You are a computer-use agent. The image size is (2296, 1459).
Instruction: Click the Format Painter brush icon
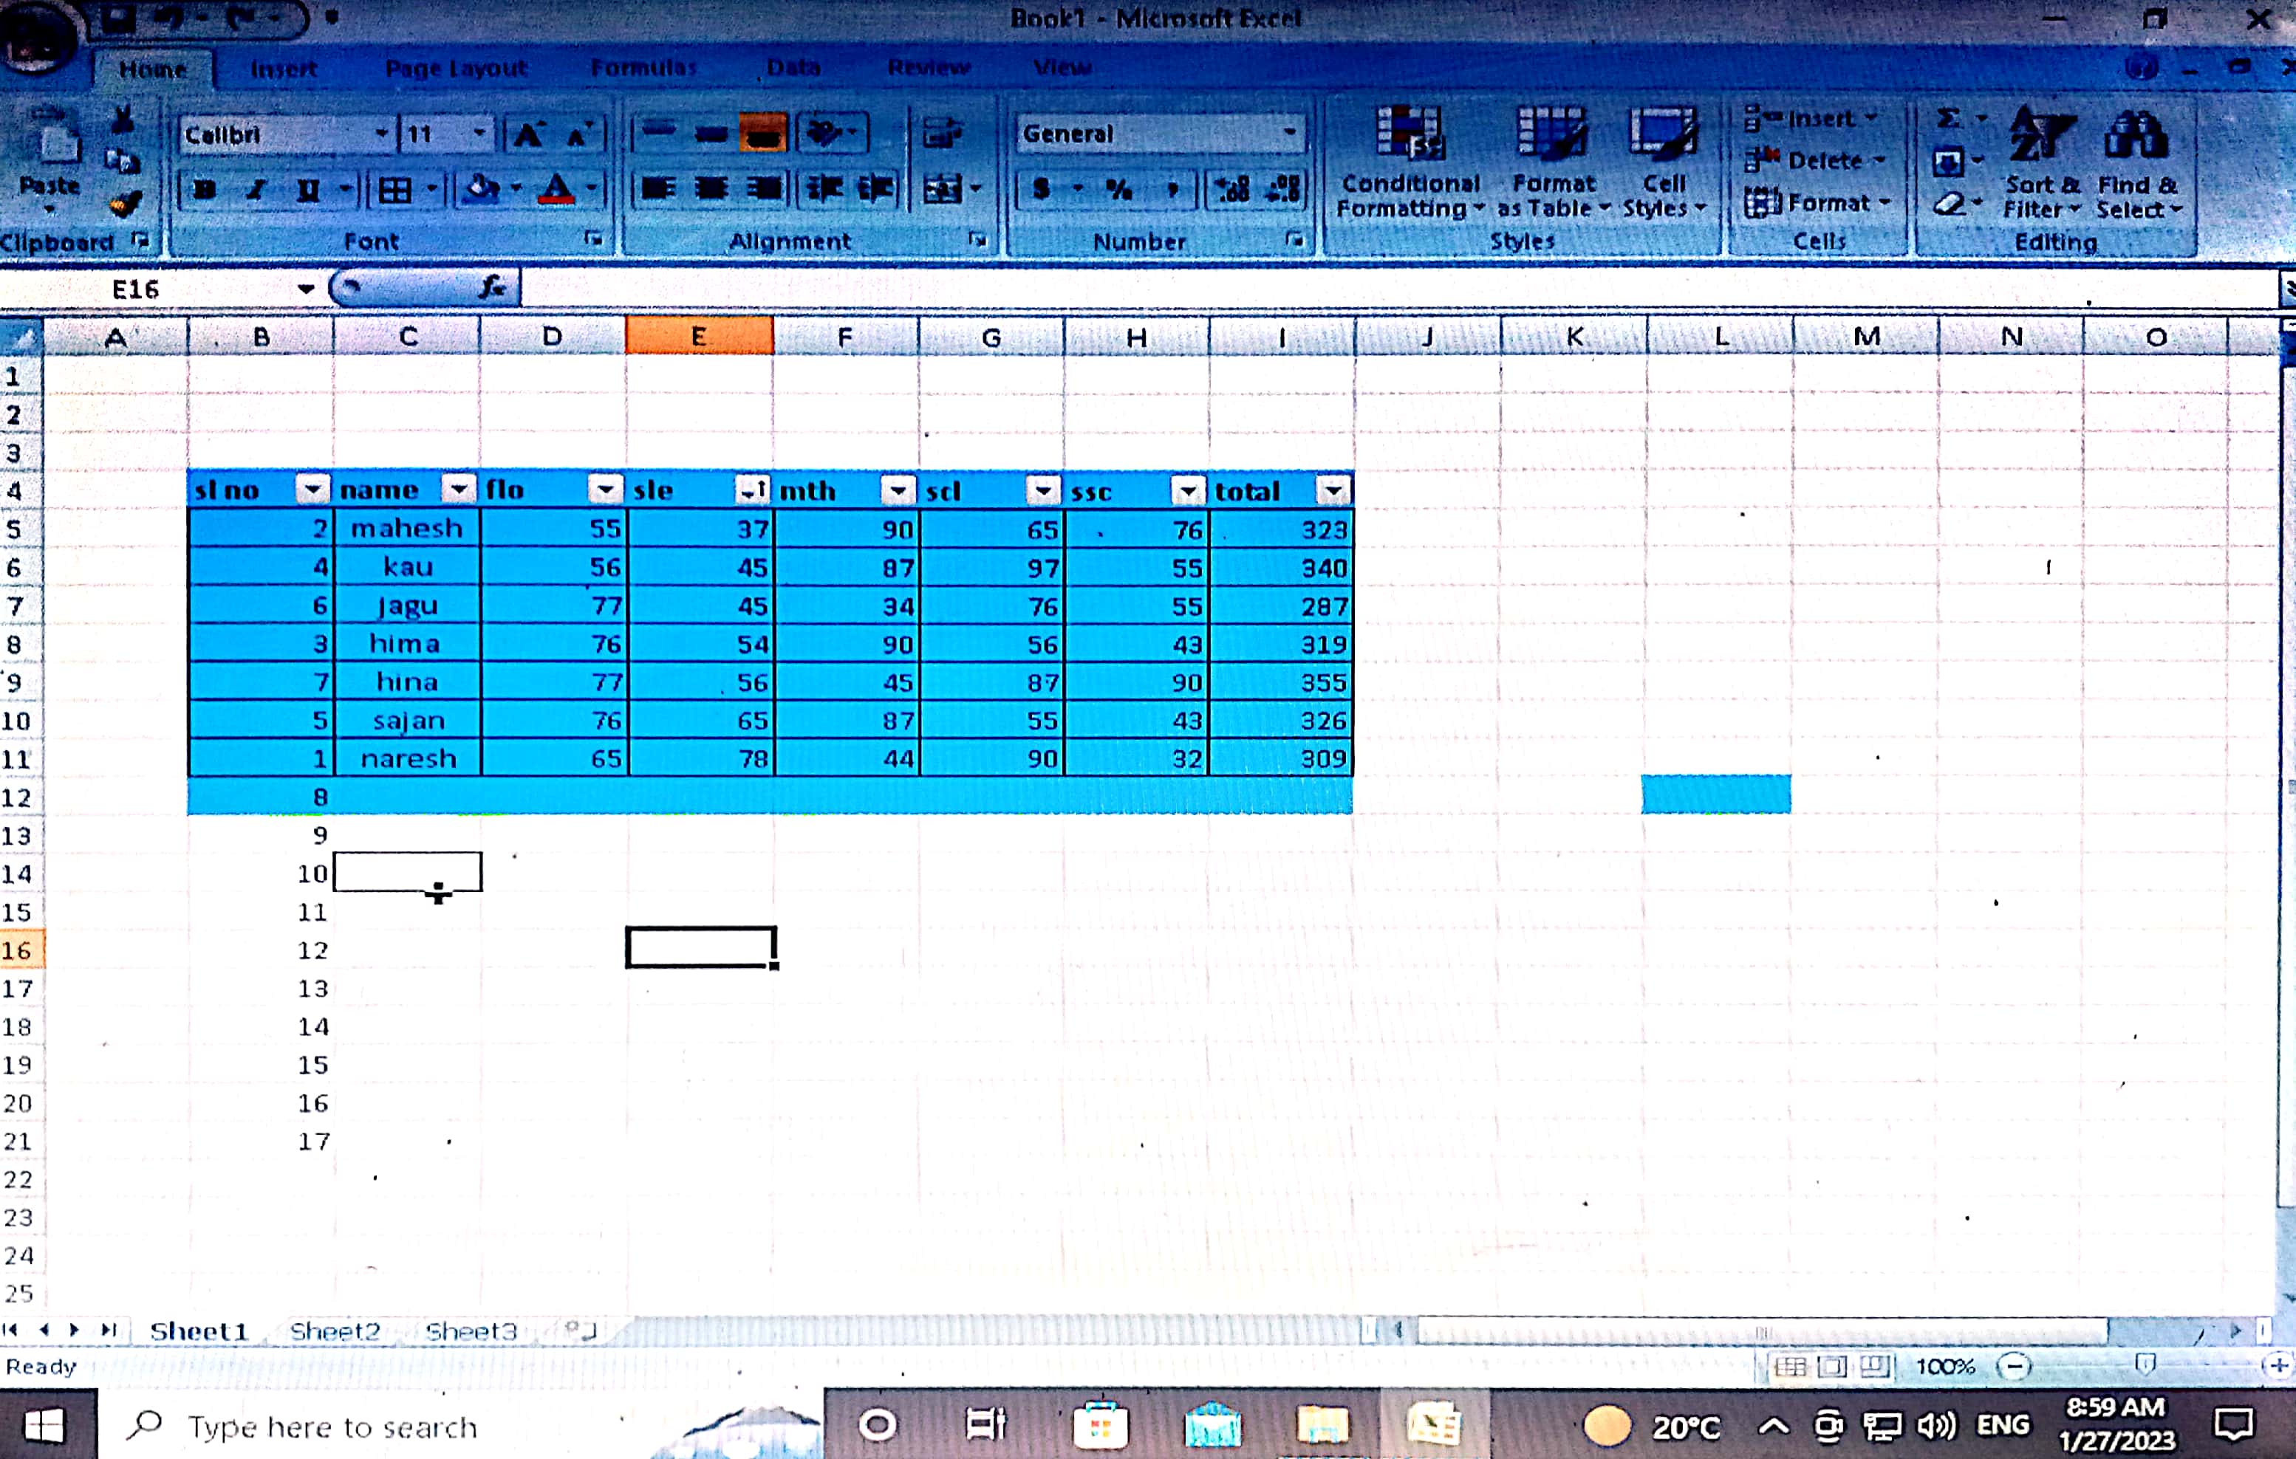click(x=125, y=204)
